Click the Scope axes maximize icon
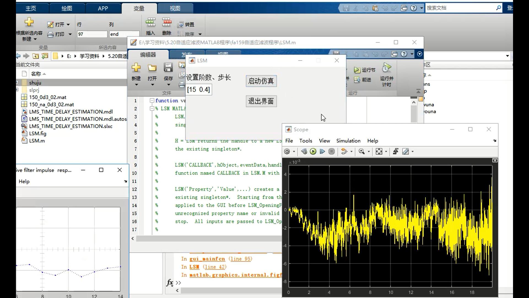Screen dimensions: 529x298 point(495,160)
